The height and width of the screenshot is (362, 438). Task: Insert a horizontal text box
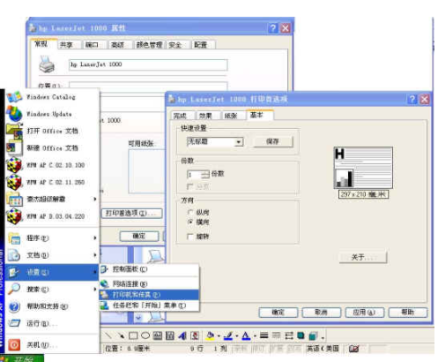(x=158, y=336)
